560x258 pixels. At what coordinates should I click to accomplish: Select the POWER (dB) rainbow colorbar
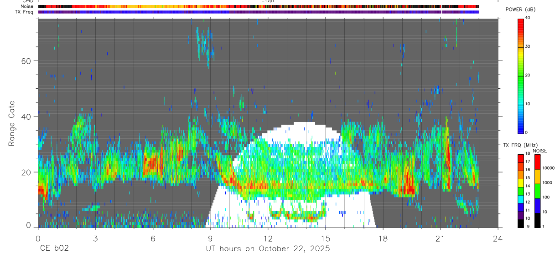pos(520,76)
